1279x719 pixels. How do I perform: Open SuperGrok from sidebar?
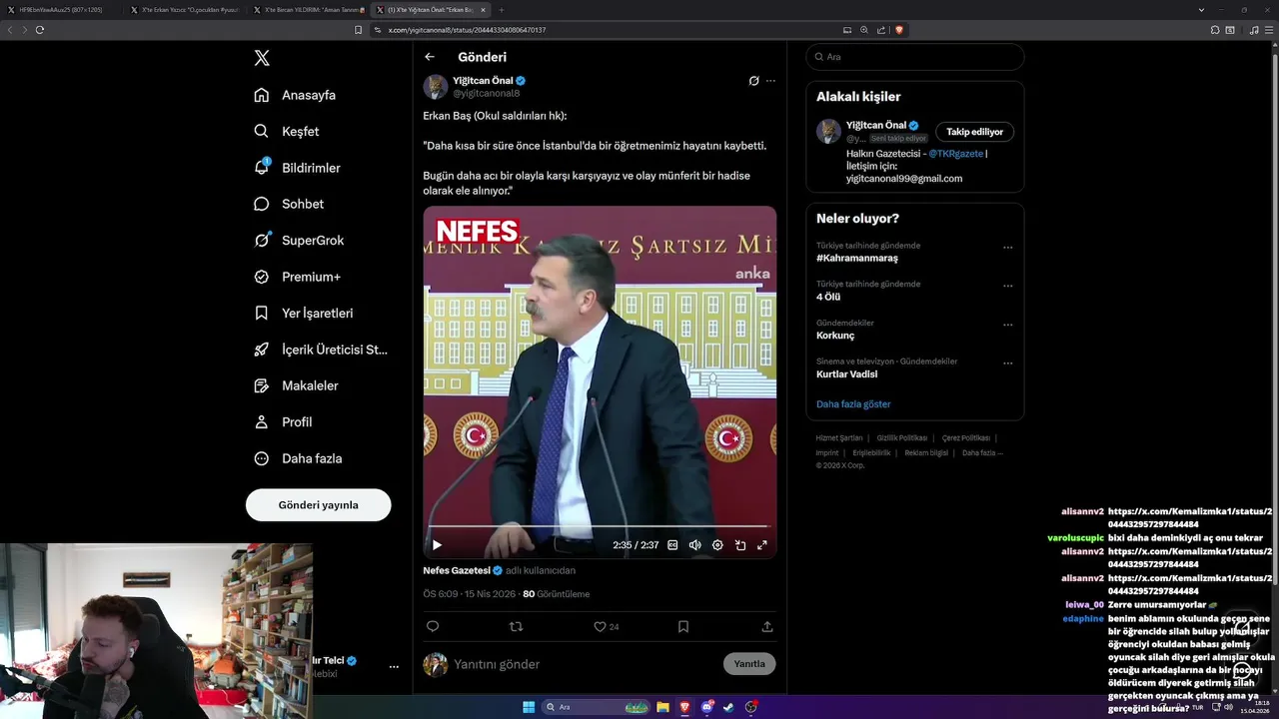point(299,240)
